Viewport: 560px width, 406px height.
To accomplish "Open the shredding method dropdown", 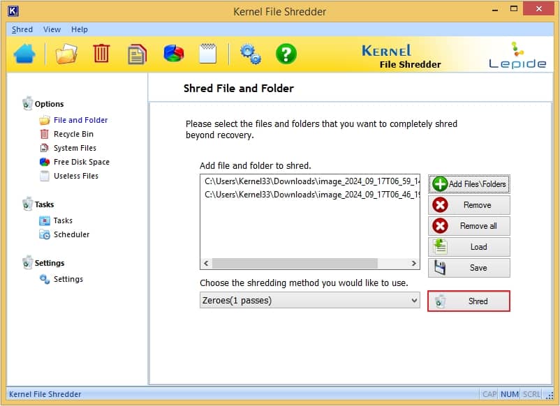I will (x=309, y=301).
